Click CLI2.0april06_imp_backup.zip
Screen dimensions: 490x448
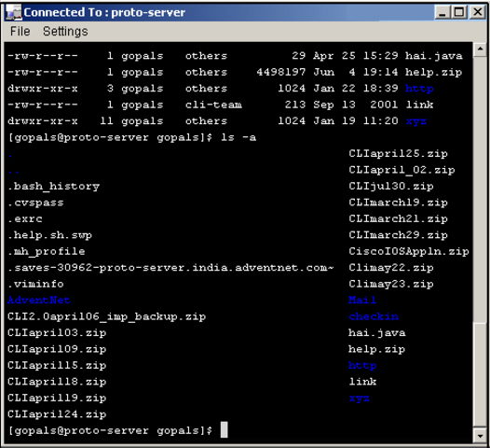pyautogui.click(x=106, y=316)
